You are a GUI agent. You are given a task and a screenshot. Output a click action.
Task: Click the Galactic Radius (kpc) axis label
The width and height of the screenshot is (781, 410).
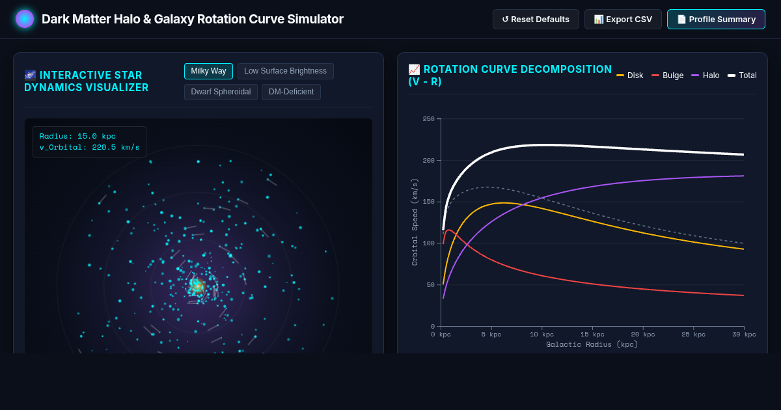click(x=592, y=344)
